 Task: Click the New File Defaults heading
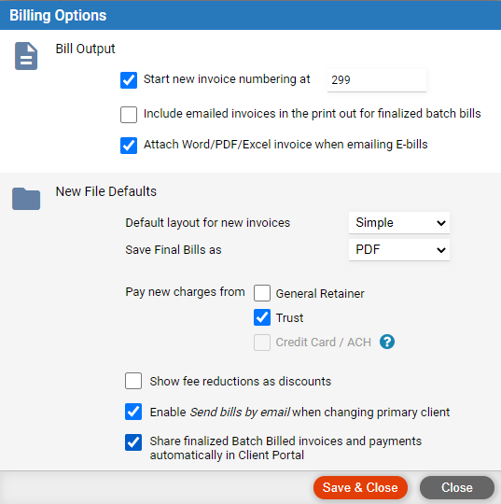(x=106, y=191)
